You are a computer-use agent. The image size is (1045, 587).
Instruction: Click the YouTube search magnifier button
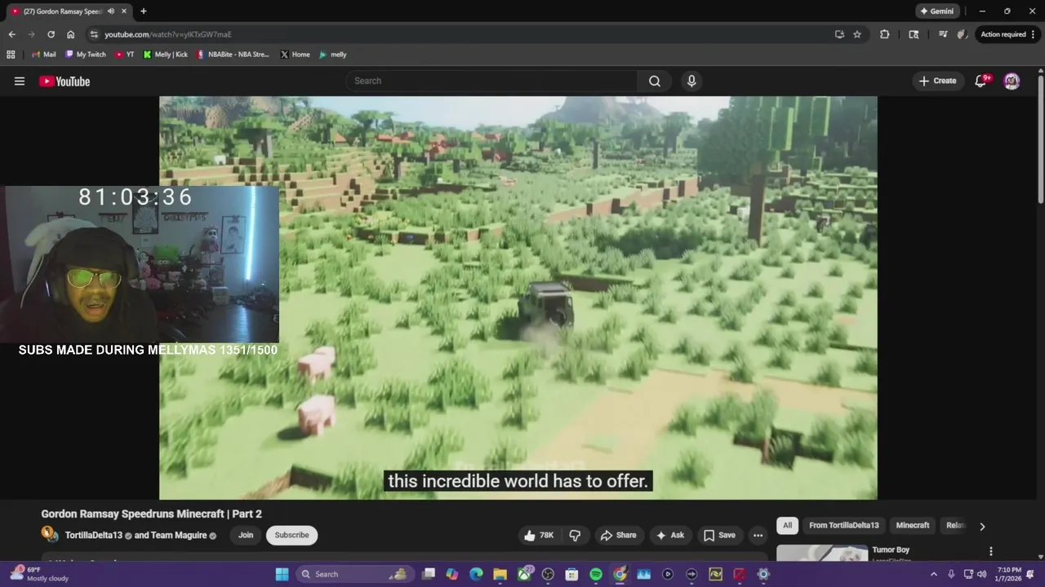tap(655, 81)
